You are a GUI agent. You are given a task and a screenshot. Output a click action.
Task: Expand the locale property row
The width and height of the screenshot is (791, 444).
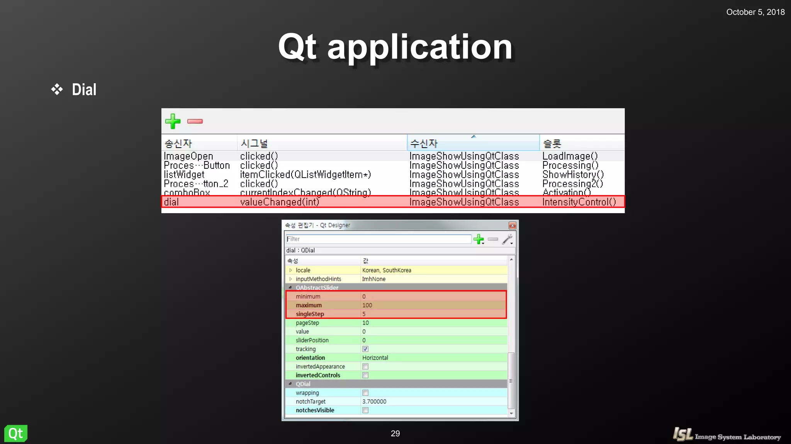point(291,271)
